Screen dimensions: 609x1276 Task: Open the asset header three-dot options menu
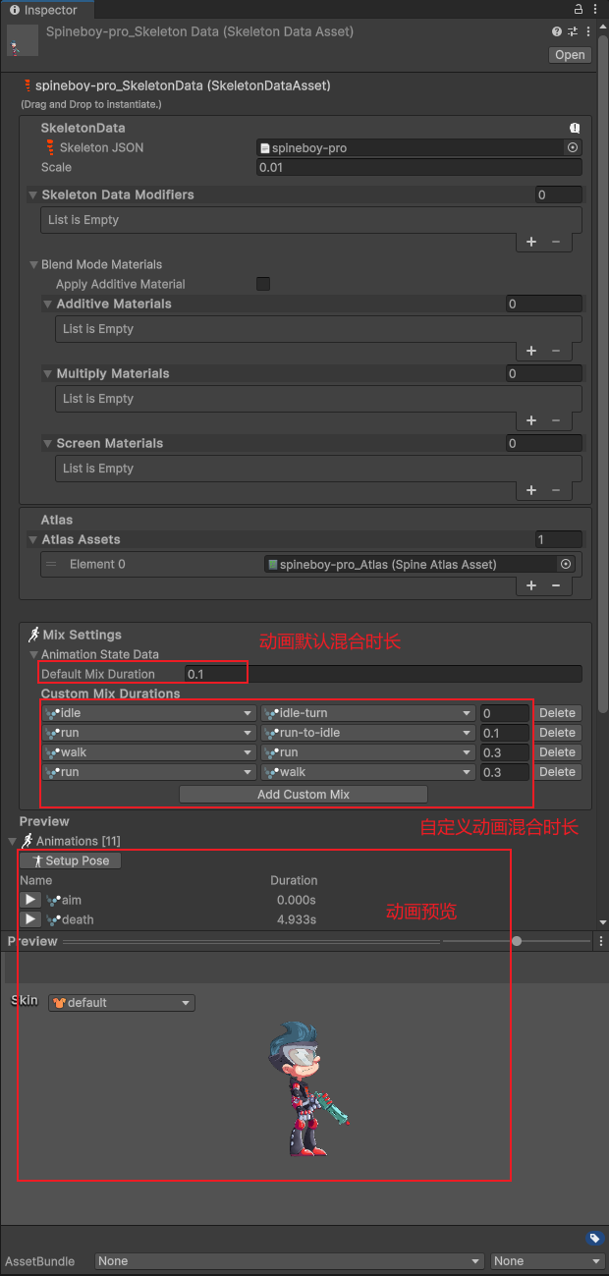click(586, 31)
